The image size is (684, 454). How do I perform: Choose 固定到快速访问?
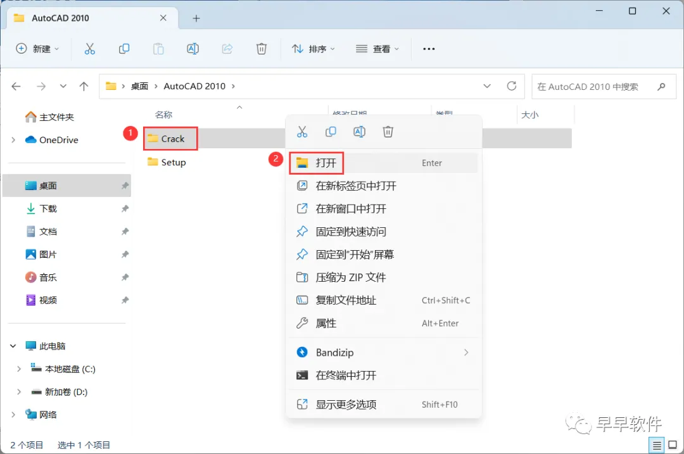[384, 232]
